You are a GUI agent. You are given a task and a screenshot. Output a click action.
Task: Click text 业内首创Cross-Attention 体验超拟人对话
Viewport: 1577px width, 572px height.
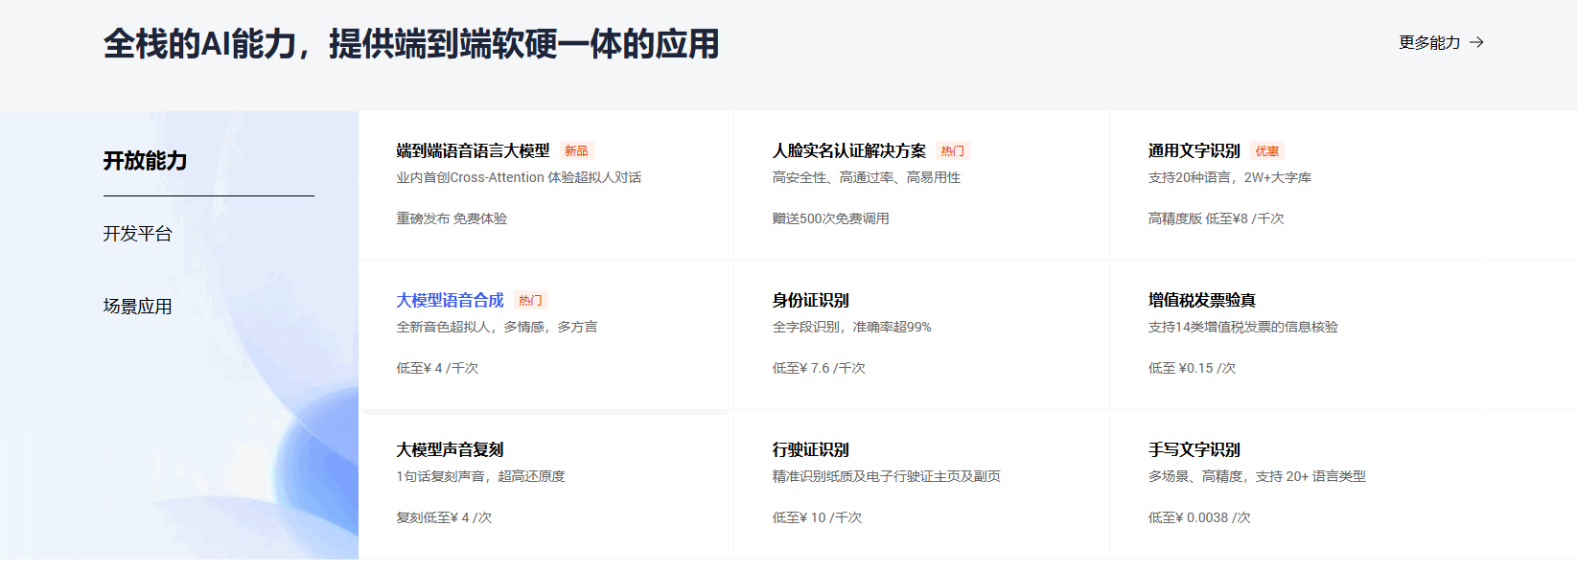(520, 177)
